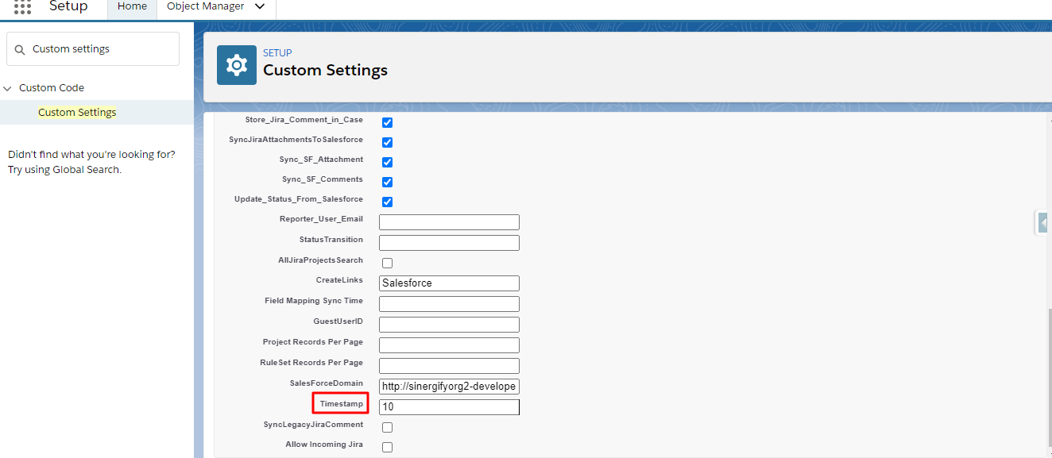
Task: Check the Allow Incoming Jira box
Action: [387, 446]
